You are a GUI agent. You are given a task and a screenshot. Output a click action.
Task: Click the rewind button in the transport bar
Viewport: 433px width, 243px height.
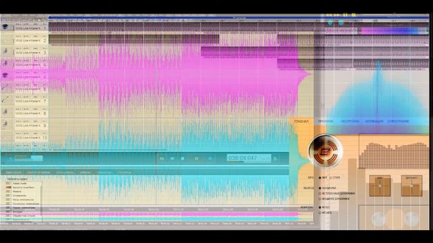[x=162, y=159]
